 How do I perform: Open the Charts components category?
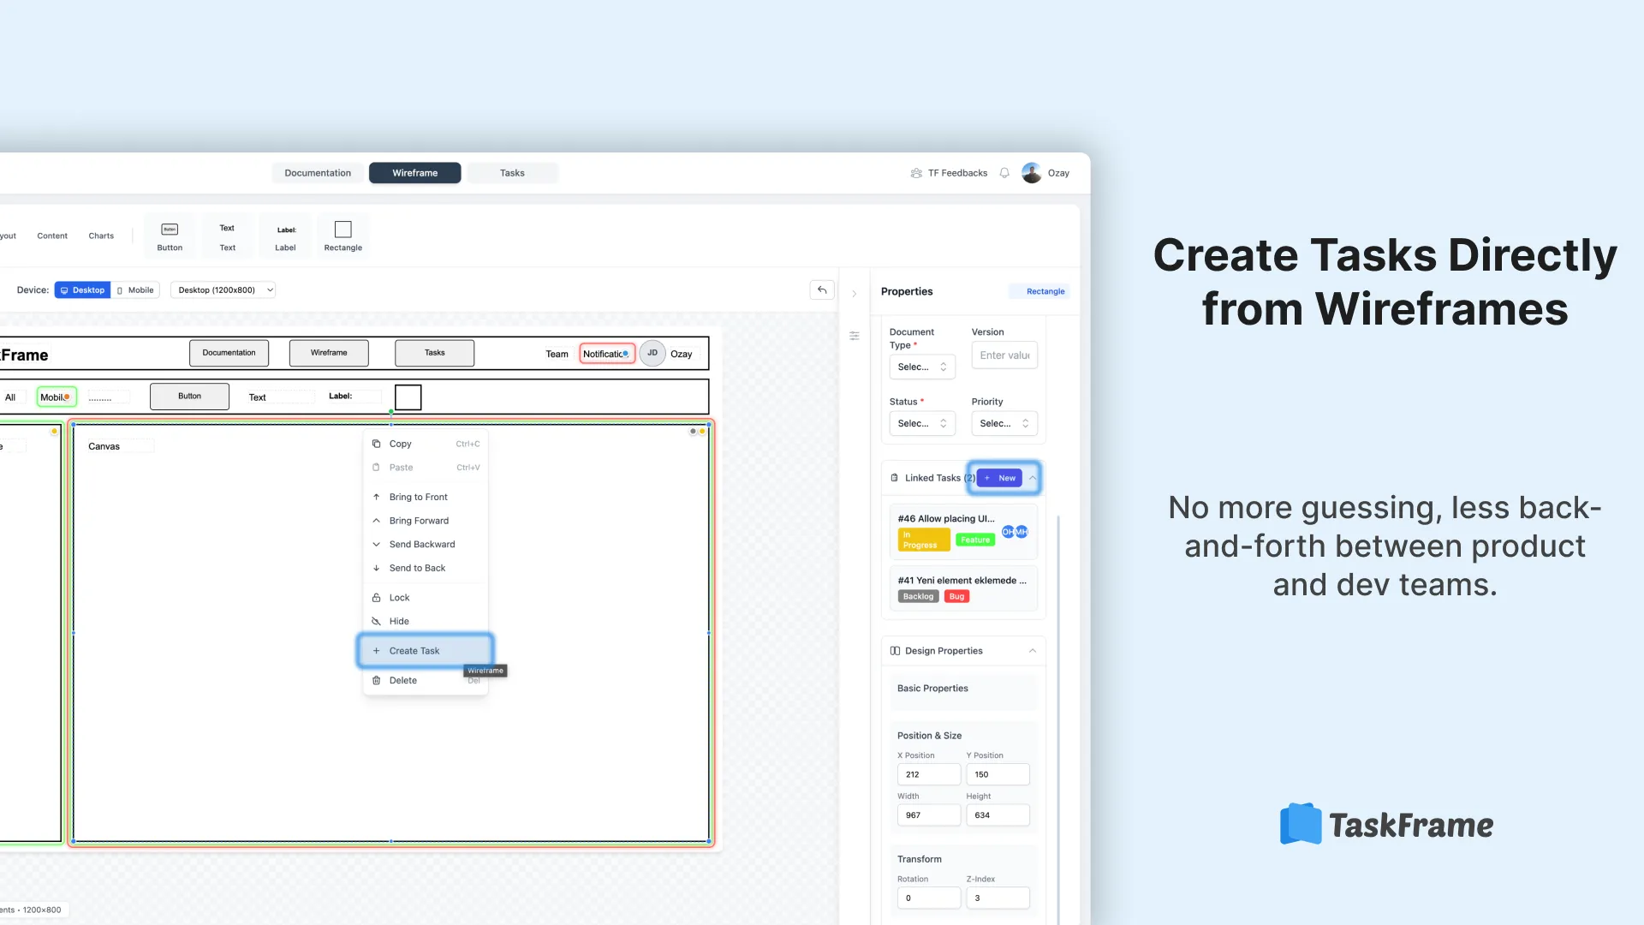tap(101, 236)
